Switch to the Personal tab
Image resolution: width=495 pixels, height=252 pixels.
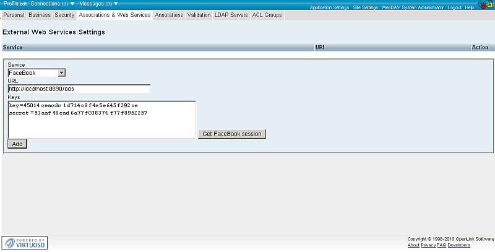click(14, 15)
